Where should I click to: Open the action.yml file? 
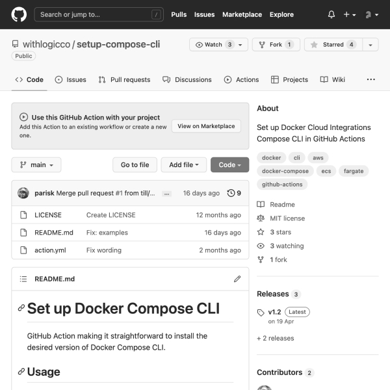coord(50,250)
